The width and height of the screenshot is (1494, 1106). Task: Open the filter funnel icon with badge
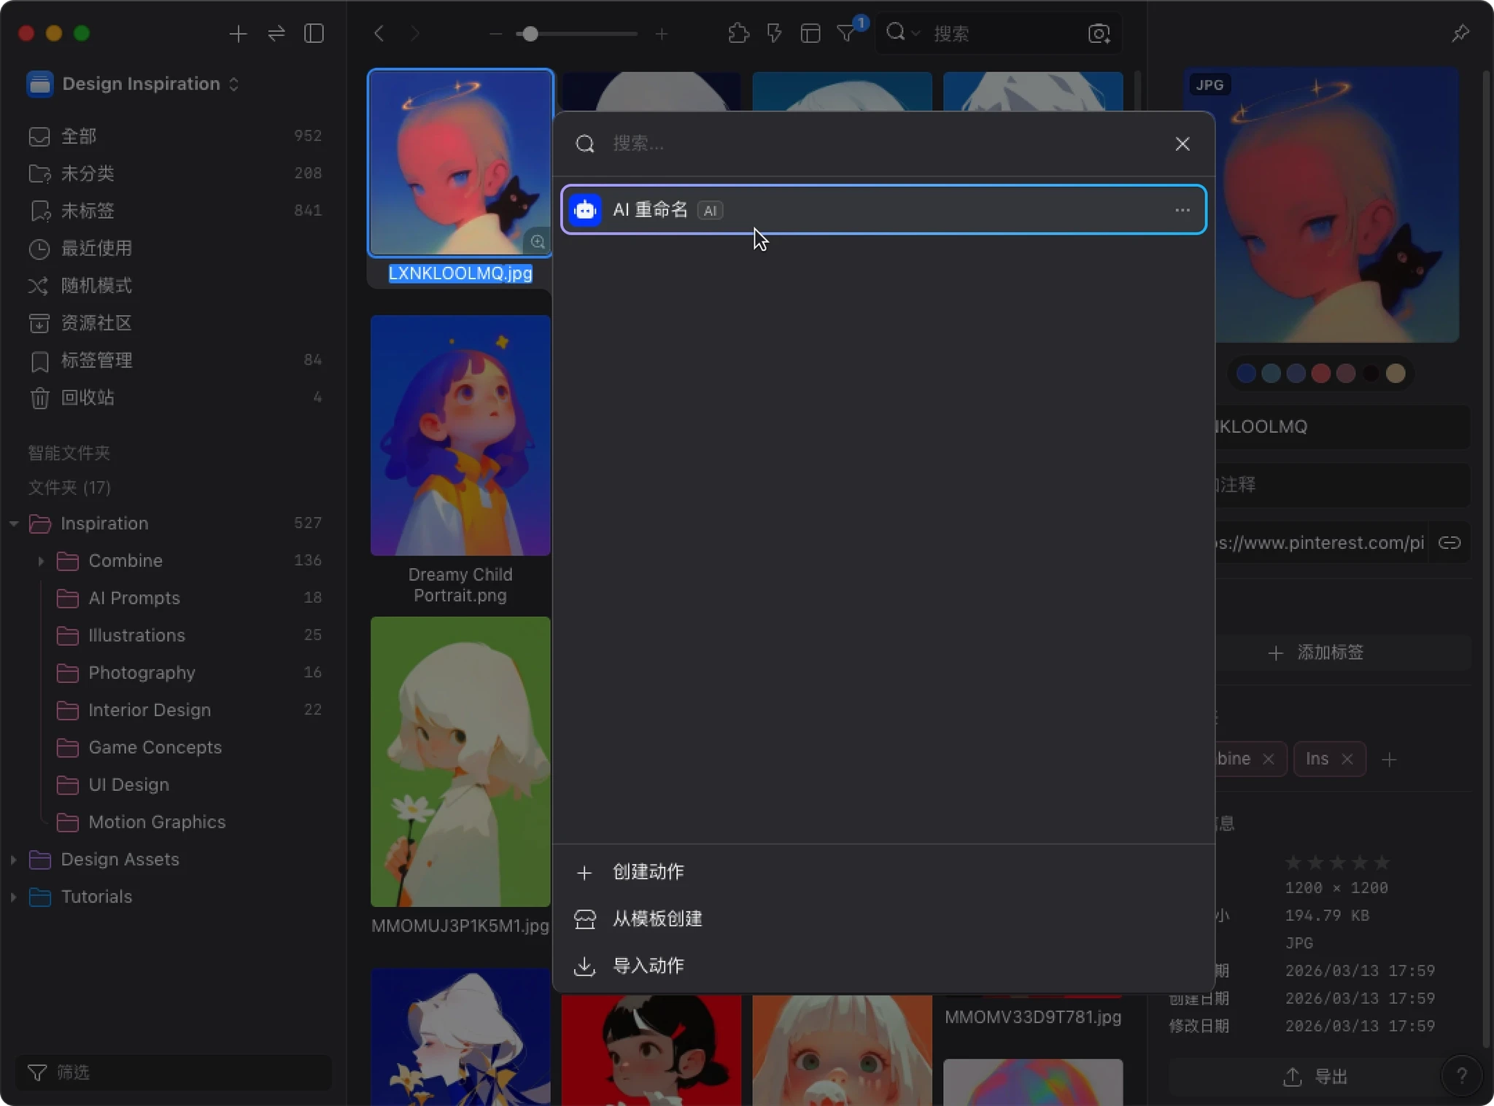[846, 34]
